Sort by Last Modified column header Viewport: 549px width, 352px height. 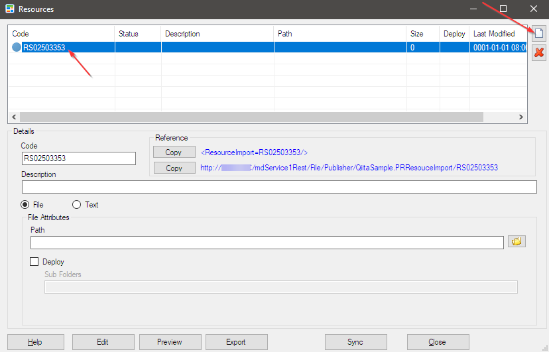(x=498, y=34)
